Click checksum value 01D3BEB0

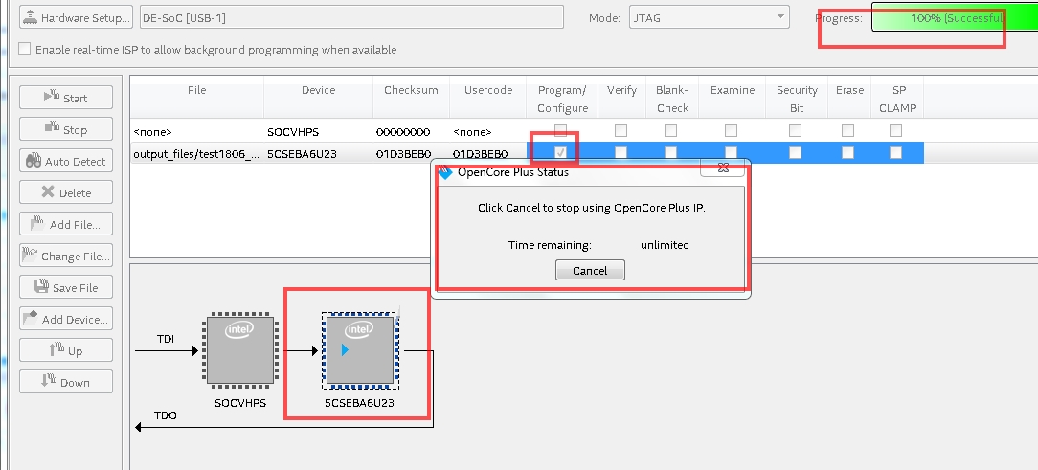[x=403, y=154]
